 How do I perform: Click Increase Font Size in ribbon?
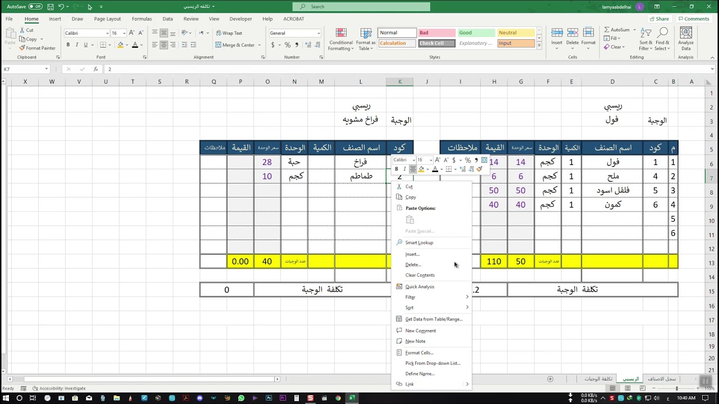pos(133,33)
